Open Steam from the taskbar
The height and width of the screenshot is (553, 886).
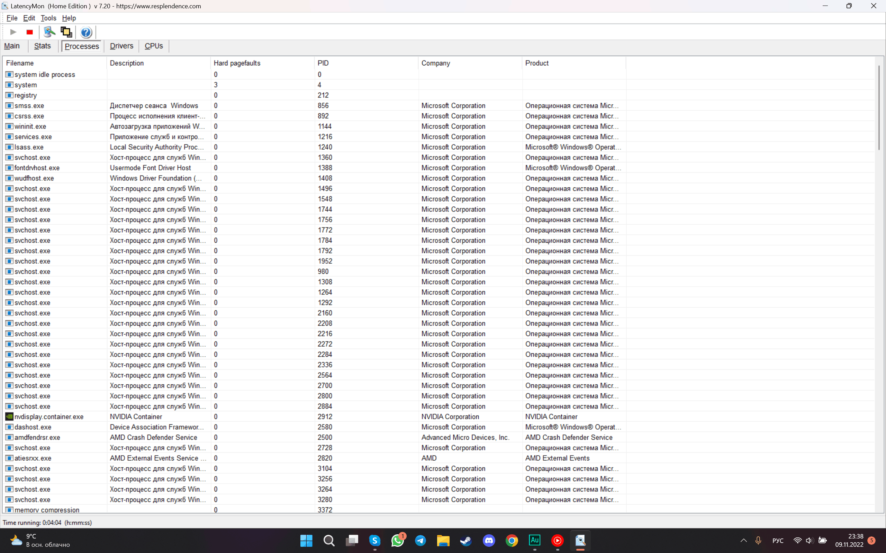(x=466, y=541)
